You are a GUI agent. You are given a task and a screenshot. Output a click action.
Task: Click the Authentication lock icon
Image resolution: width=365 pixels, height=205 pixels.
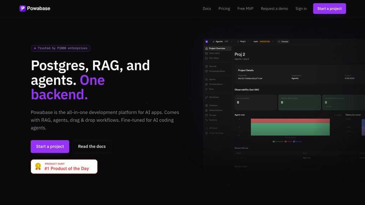pyautogui.click(x=206, y=110)
